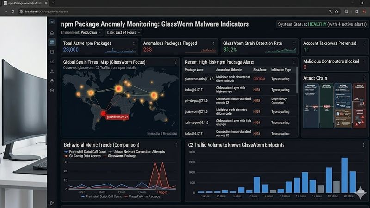Sort by Risk Score column header

[x=260, y=70]
